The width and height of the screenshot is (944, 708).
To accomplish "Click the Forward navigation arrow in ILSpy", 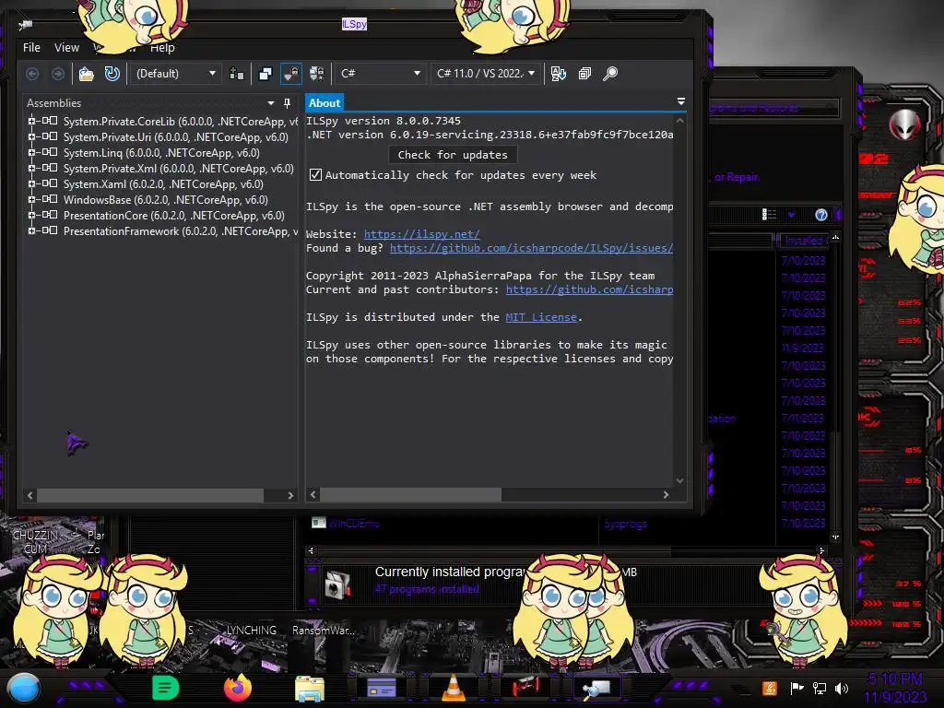I will pyautogui.click(x=58, y=74).
